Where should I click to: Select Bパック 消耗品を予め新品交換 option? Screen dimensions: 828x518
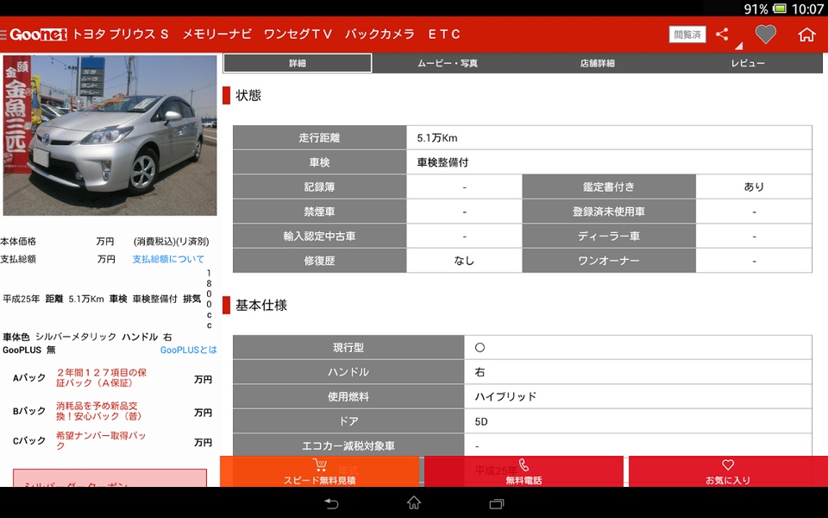point(98,411)
